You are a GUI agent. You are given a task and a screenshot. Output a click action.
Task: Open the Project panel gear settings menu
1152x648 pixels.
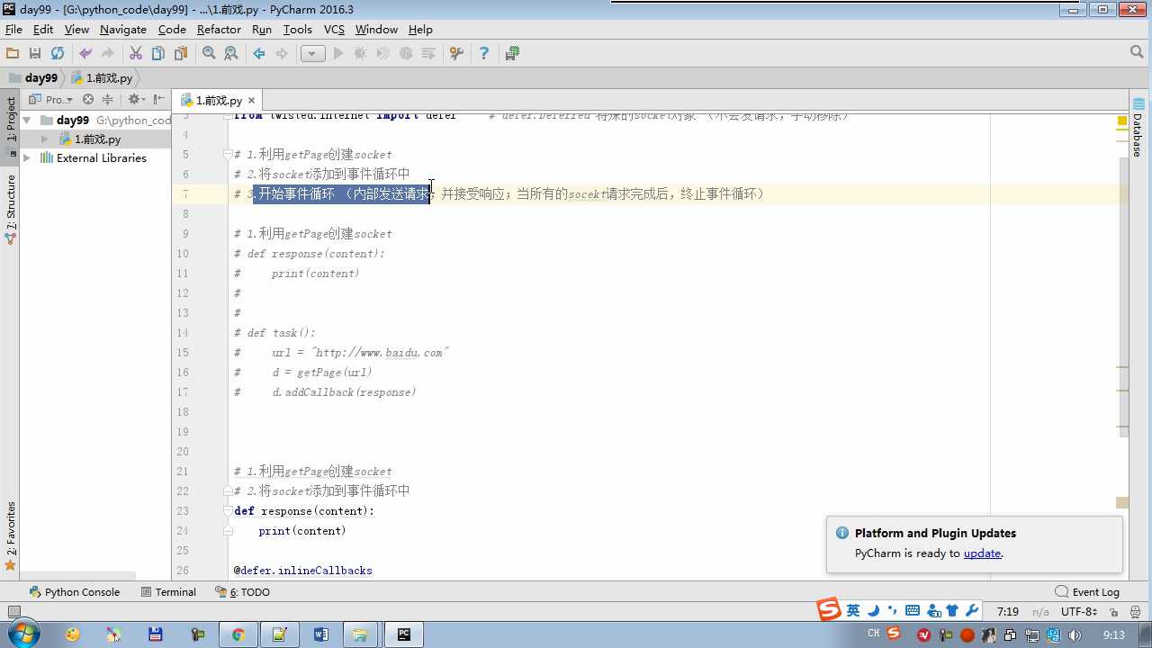pyautogui.click(x=136, y=100)
